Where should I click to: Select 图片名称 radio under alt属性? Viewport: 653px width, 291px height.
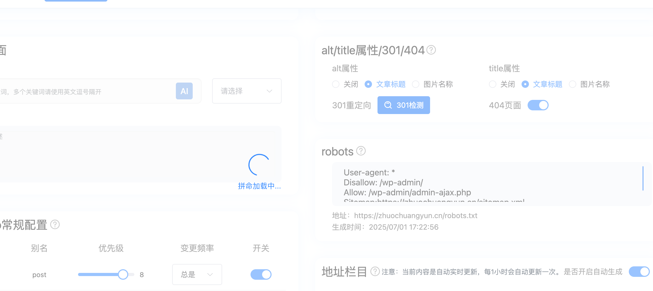(x=416, y=84)
